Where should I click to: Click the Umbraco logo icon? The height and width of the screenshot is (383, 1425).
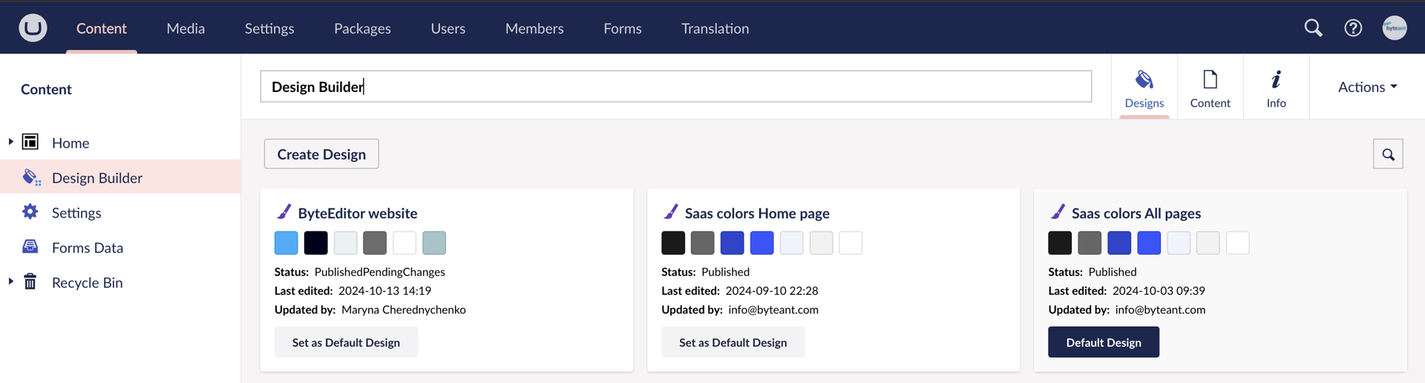[33, 28]
